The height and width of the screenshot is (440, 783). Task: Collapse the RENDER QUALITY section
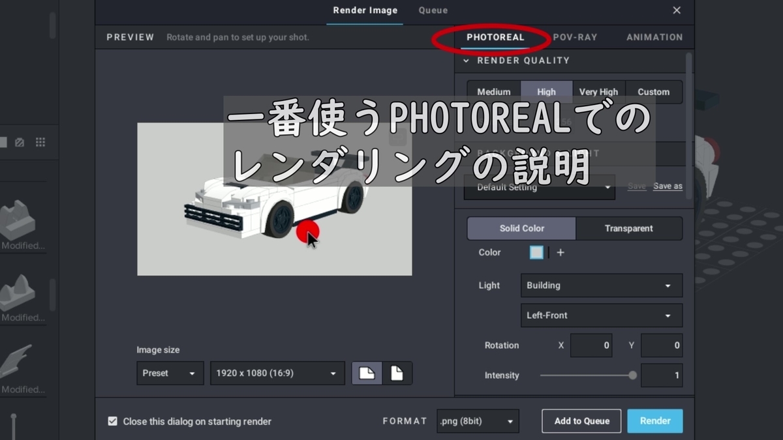pos(466,61)
